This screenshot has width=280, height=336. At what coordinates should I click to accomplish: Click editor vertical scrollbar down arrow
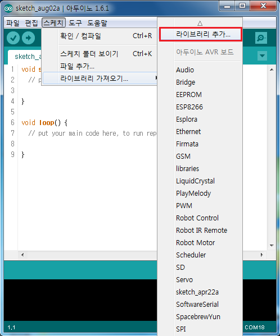pyautogui.click(x=272, y=246)
